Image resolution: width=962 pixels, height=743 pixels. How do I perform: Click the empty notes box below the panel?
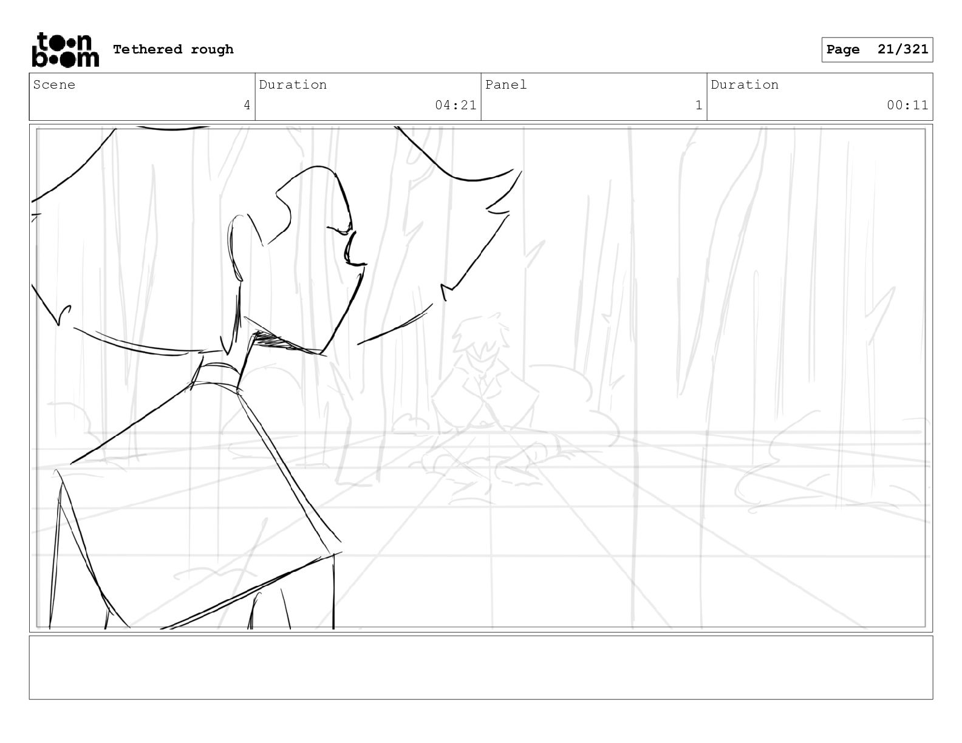click(x=481, y=667)
